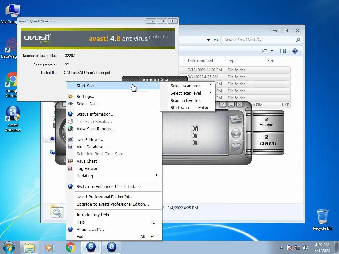339x254 pixels.
Task: Select the avast! Antivirus desktop shortcut
Action: 13,119
